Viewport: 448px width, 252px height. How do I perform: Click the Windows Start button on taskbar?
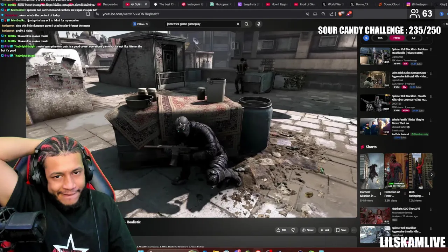[x=140, y=251]
